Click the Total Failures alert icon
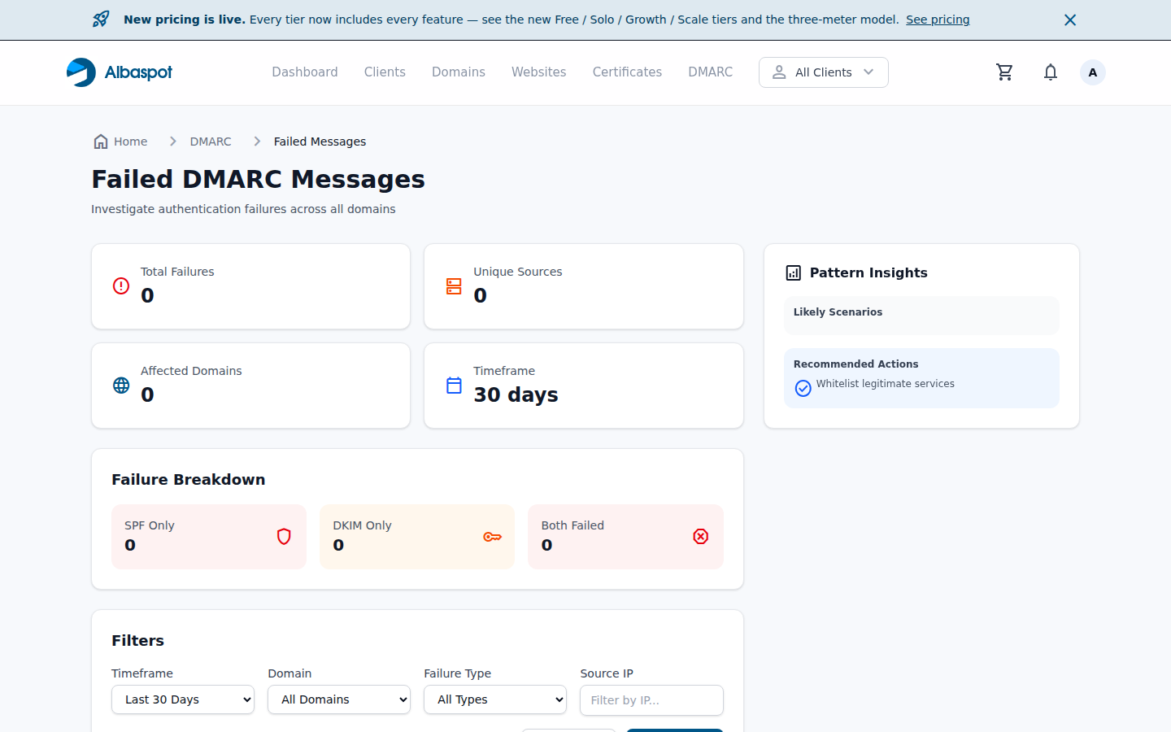This screenshot has height=732, width=1171. pos(121,286)
